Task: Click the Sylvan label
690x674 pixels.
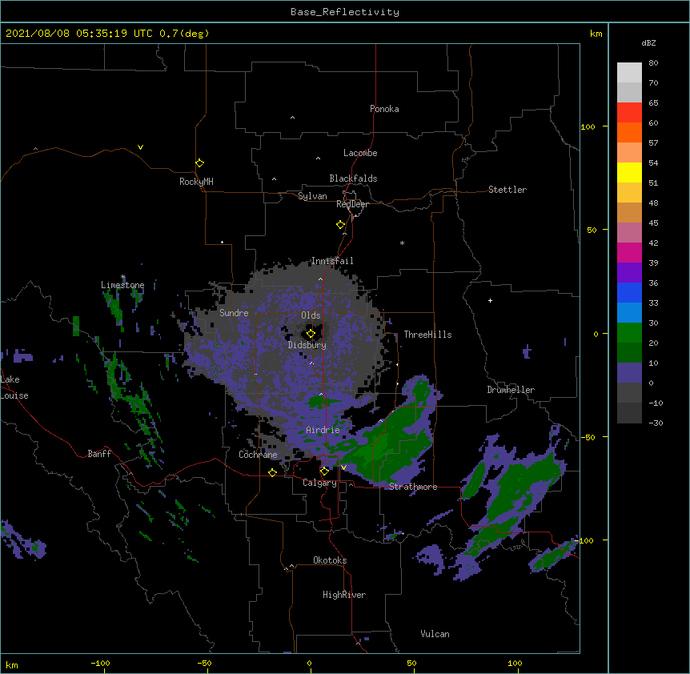Action: click(312, 196)
